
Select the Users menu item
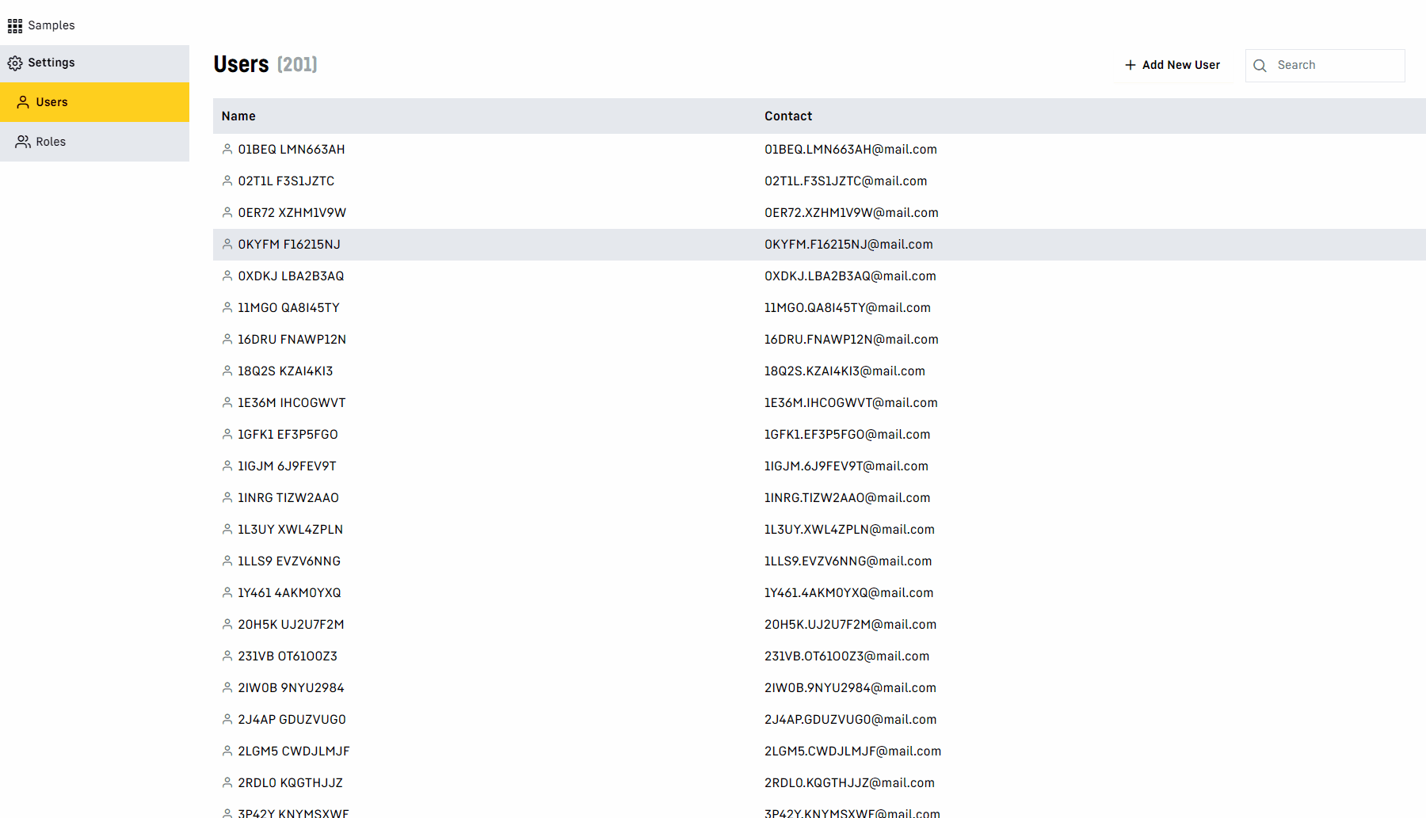pyautogui.click(x=51, y=102)
